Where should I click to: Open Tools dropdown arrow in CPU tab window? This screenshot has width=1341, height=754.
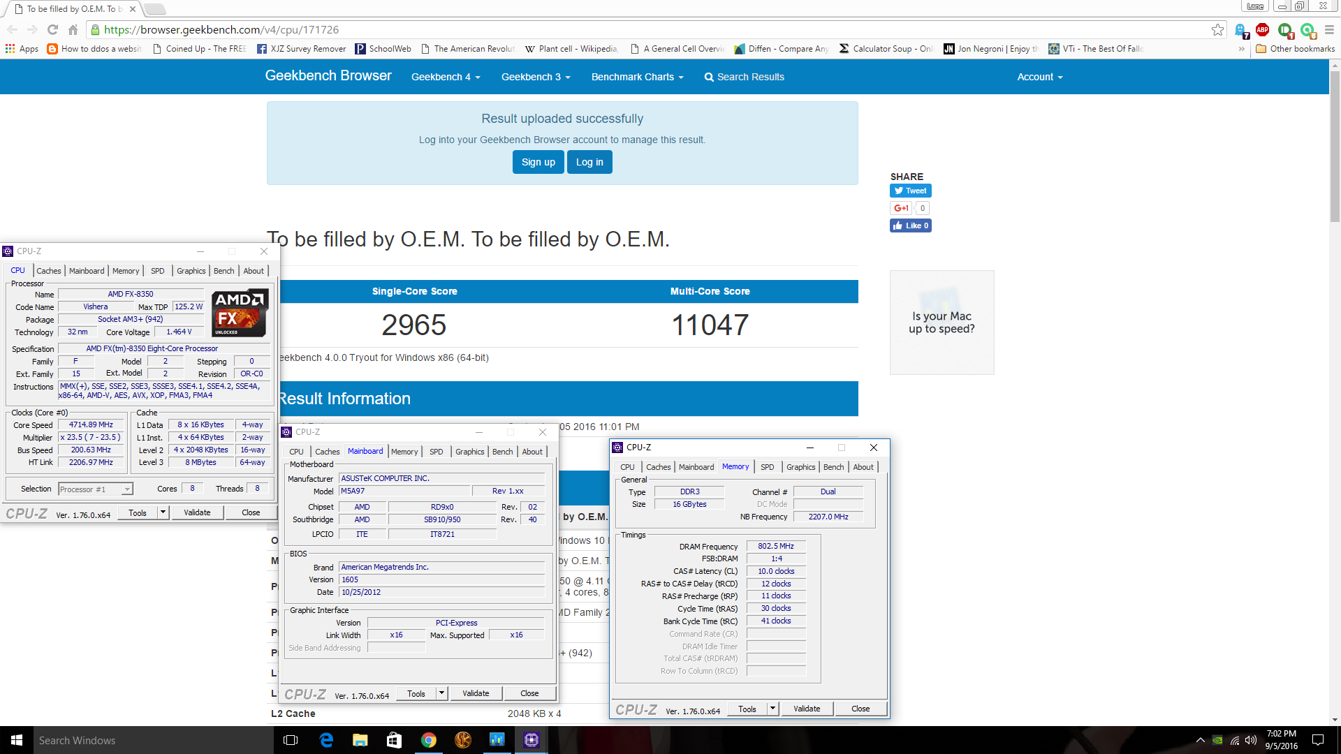tap(163, 512)
